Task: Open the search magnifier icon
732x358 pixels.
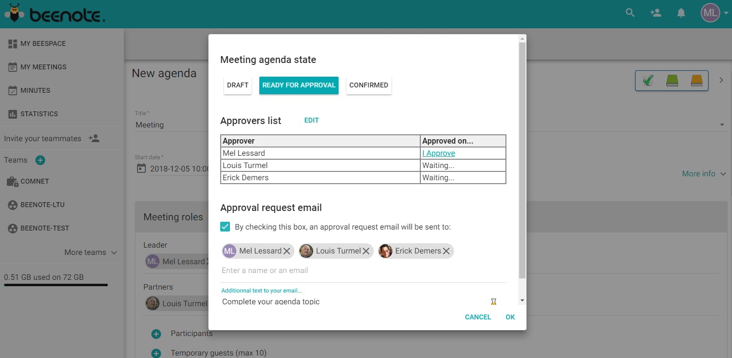Action: point(630,13)
